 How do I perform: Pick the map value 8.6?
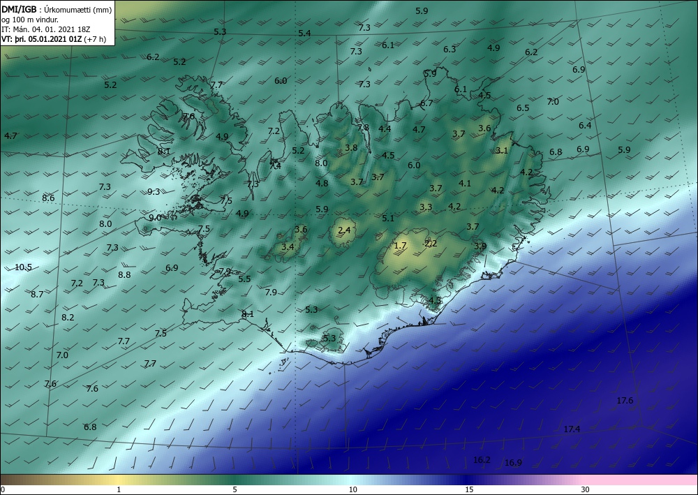tap(49, 198)
